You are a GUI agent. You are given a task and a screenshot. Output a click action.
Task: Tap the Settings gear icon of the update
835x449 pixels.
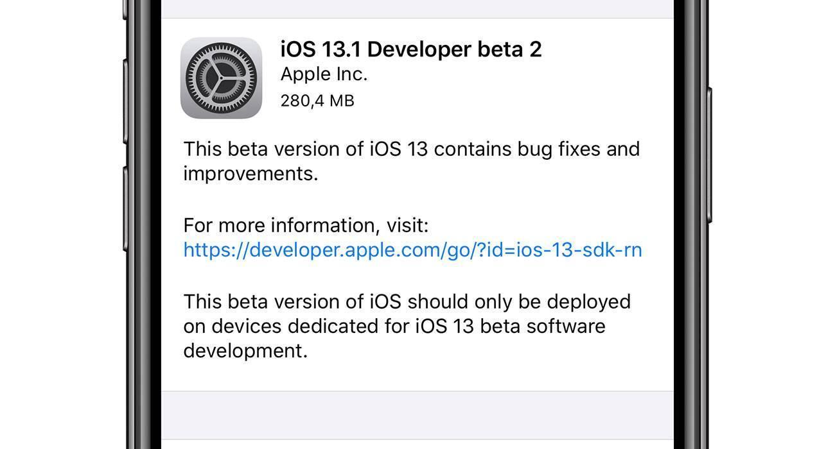click(221, 78)
